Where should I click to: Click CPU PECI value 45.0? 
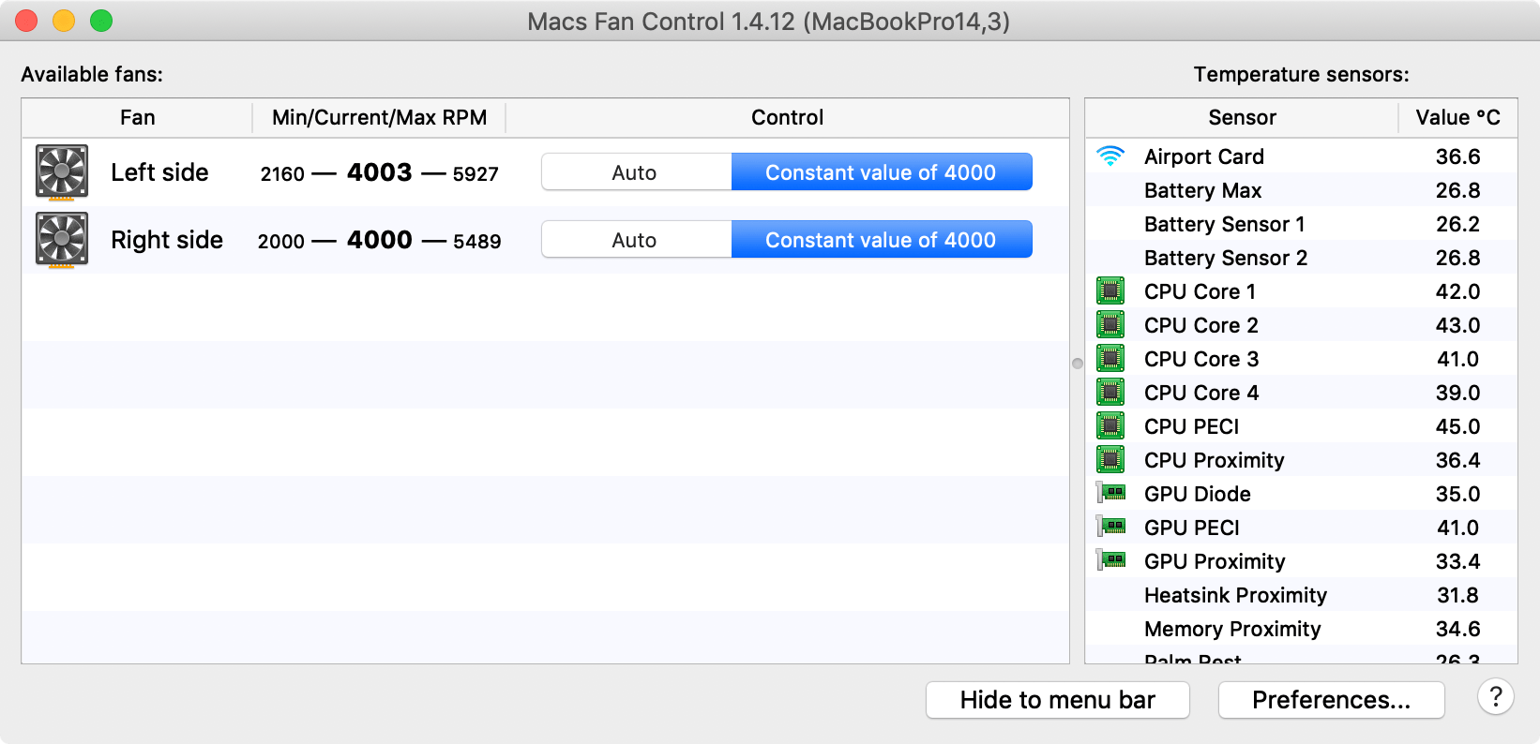1457,426
